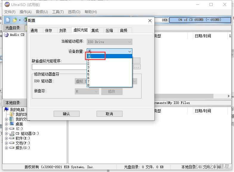Open the 文件(F) menu

coord(10,12)
